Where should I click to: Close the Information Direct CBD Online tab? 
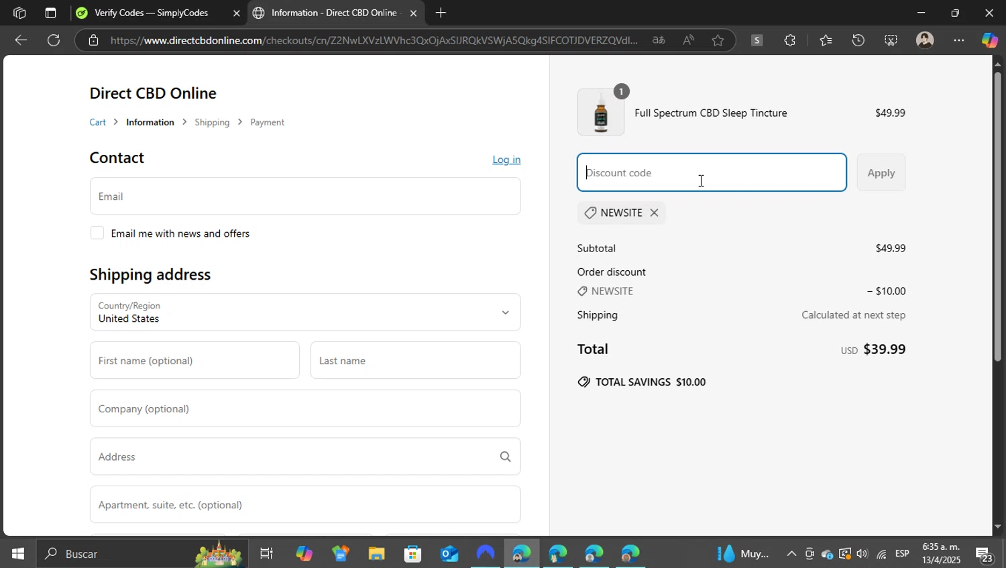413,13
